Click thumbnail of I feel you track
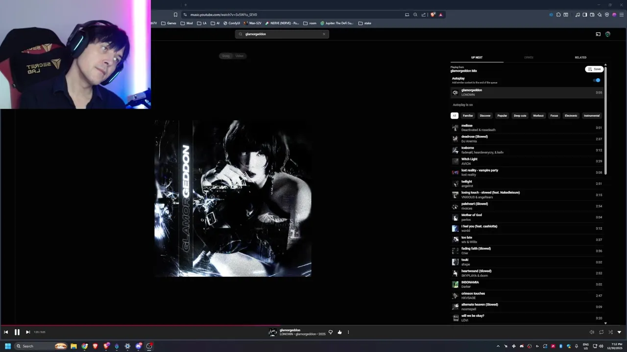Screen dimensions: 627x352 coord(455,228)
